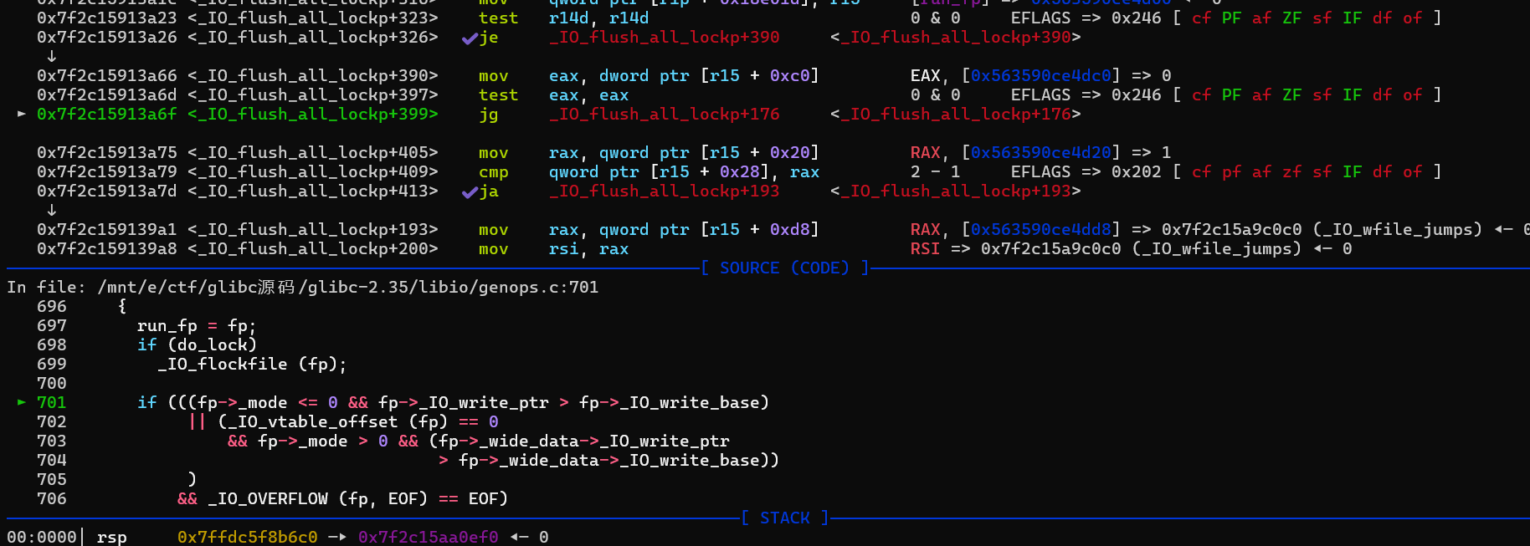Click the down arrow below the ja instruction
The width and height of the screenshot is (1530, 546).
(52, 210)
